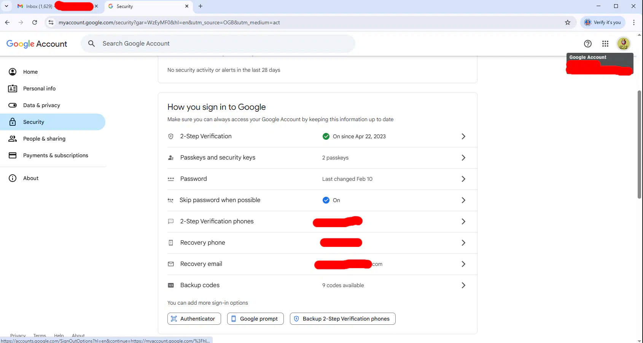Click the '2 passkeys' text

[335, 158]
